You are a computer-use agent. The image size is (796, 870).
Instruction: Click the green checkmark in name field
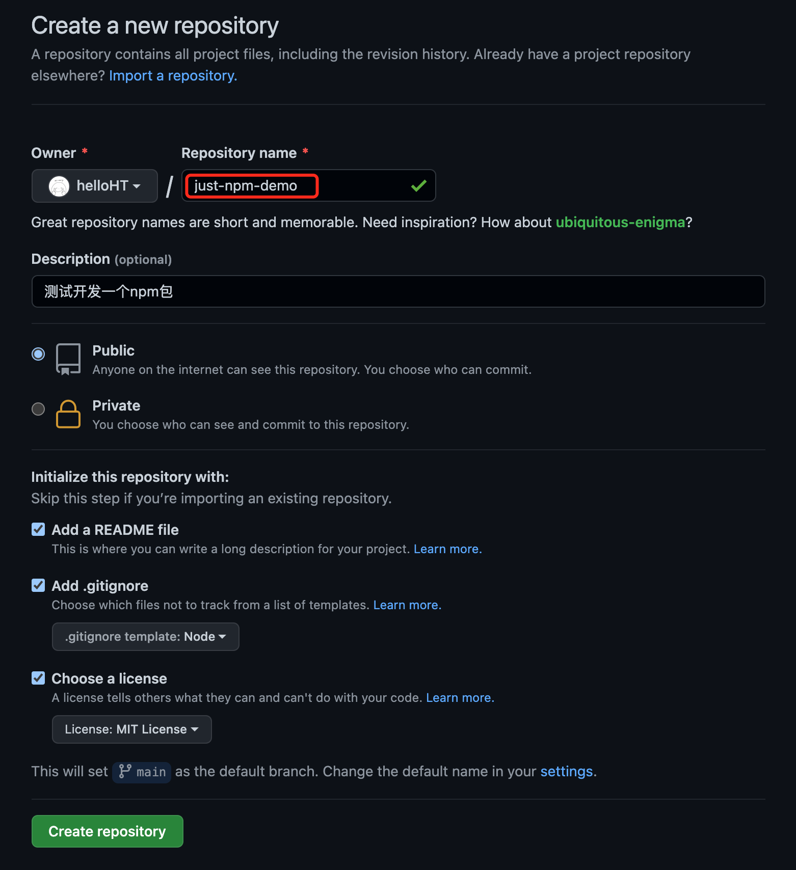point(418,186)
